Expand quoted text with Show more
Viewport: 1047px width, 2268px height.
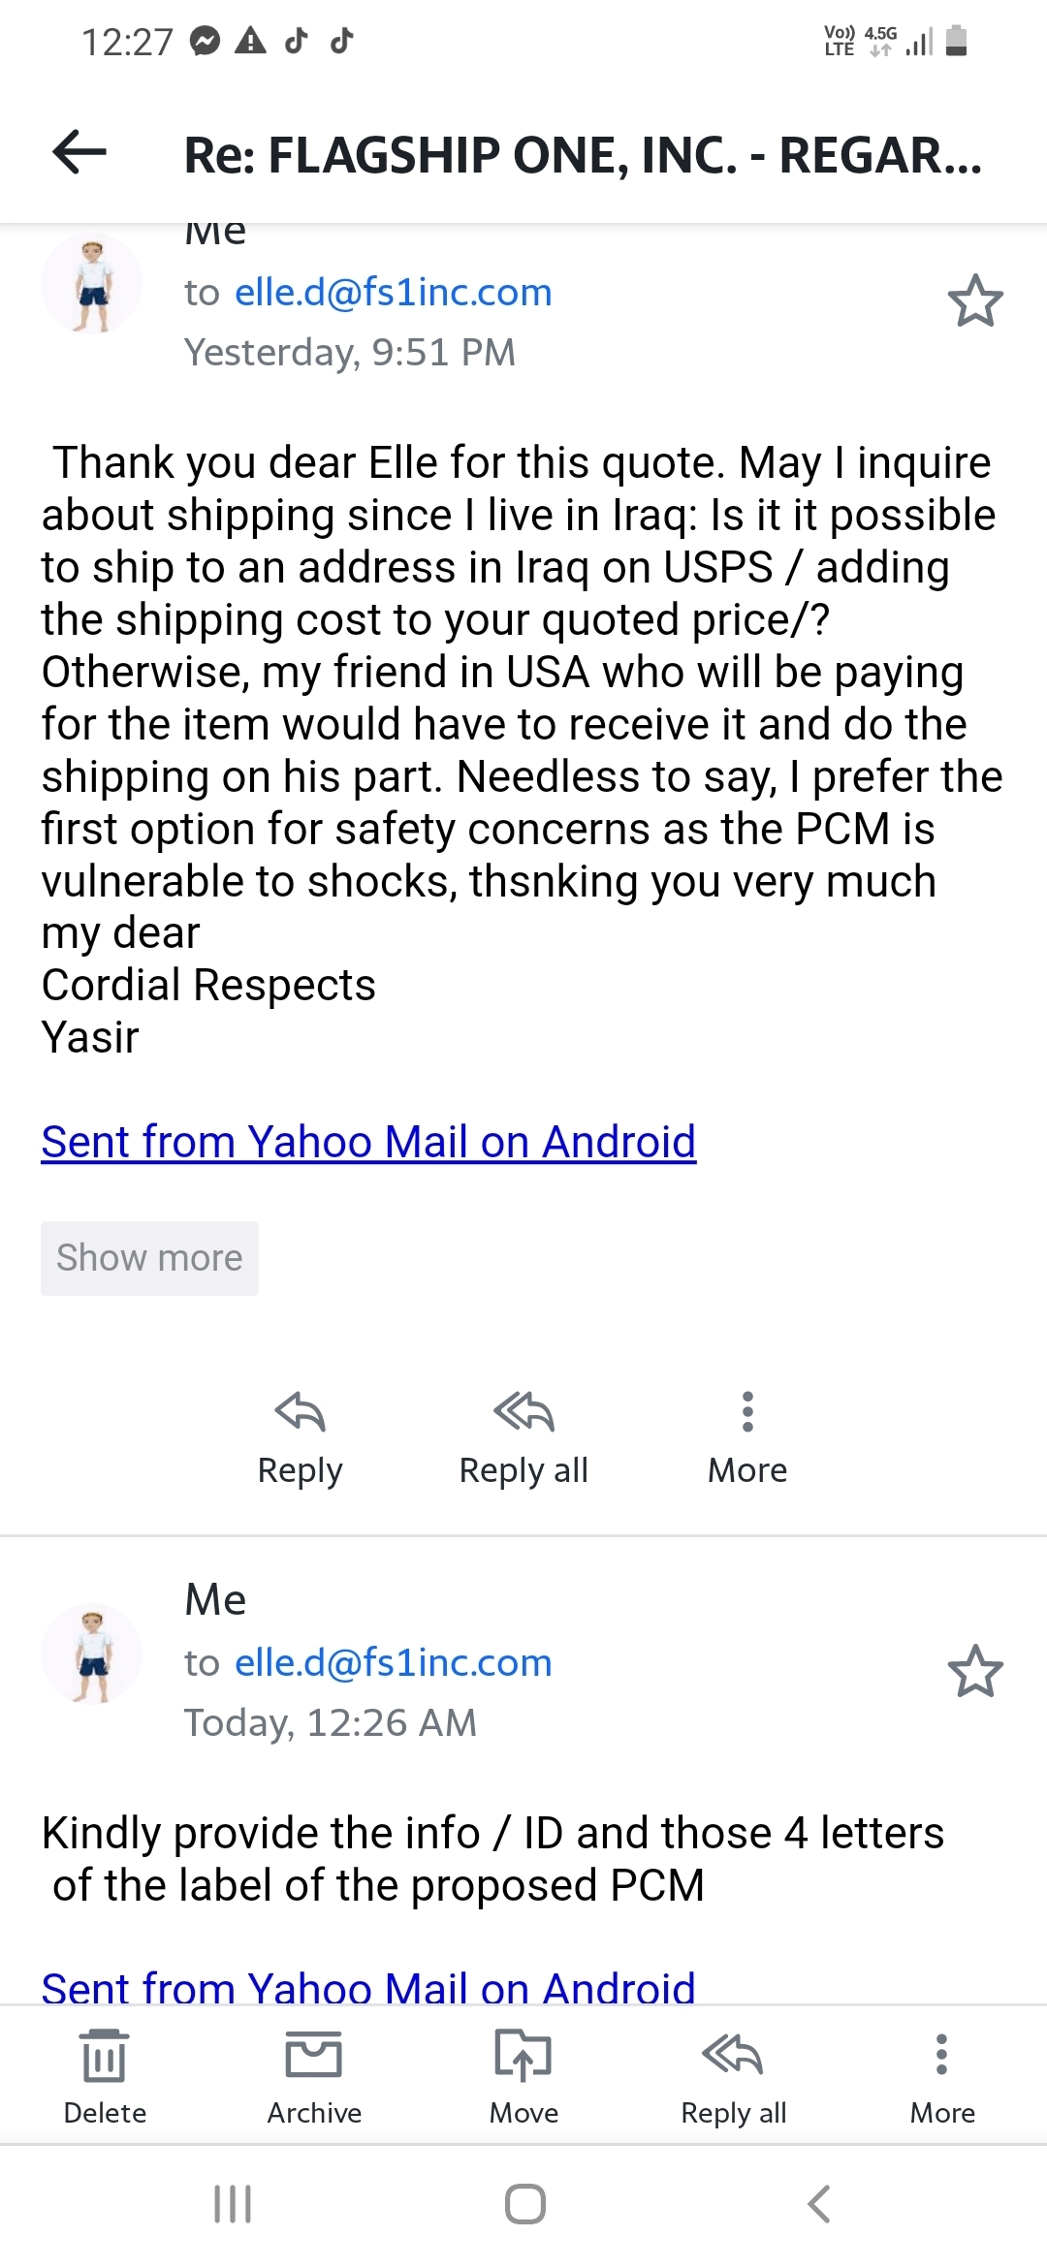point(149,1258)
